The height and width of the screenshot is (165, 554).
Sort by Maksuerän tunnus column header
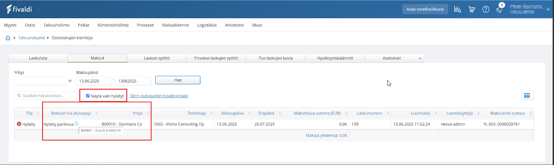tap(507, 113)
